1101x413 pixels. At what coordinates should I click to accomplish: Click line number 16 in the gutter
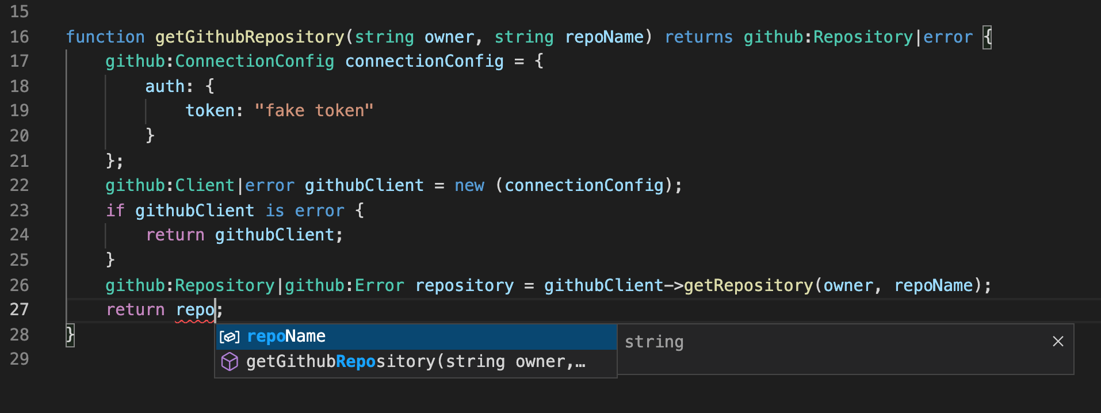tap(20, 36)
